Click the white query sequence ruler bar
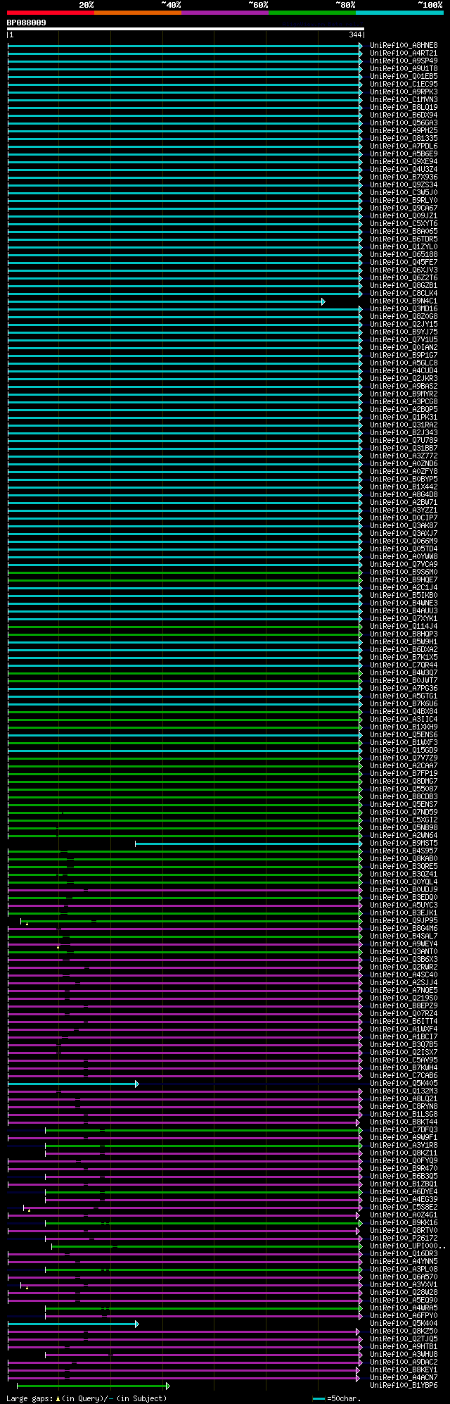450x1404 pixels. coord(185,29)
